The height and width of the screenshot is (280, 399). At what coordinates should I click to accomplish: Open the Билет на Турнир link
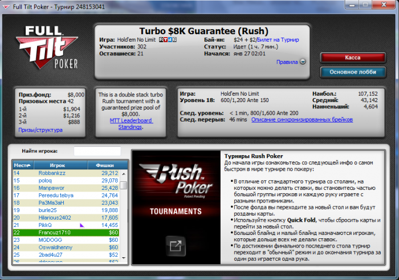[x=278, y=40]
